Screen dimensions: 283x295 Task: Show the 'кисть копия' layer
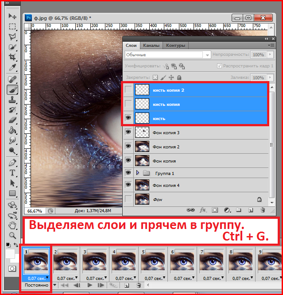(128, 104)
